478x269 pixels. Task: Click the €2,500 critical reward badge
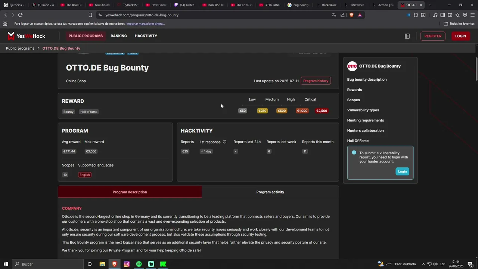tap(322, 111)
